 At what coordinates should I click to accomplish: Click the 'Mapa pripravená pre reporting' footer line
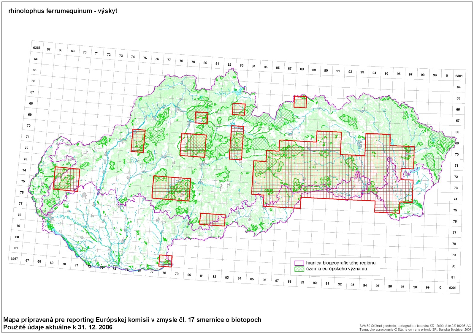132,320
